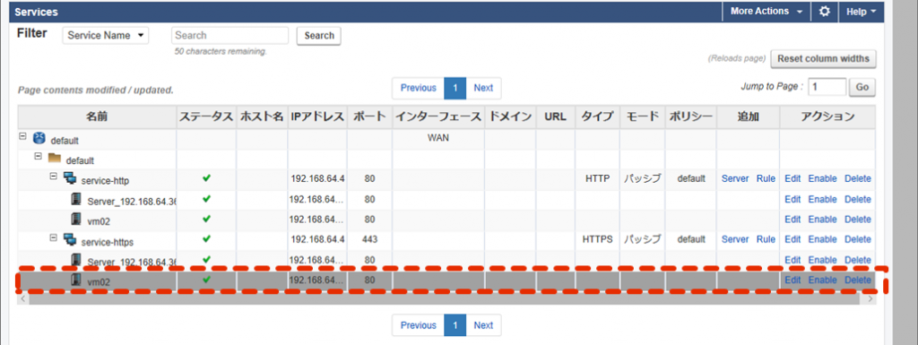Click the ポリシー column header

691,116
